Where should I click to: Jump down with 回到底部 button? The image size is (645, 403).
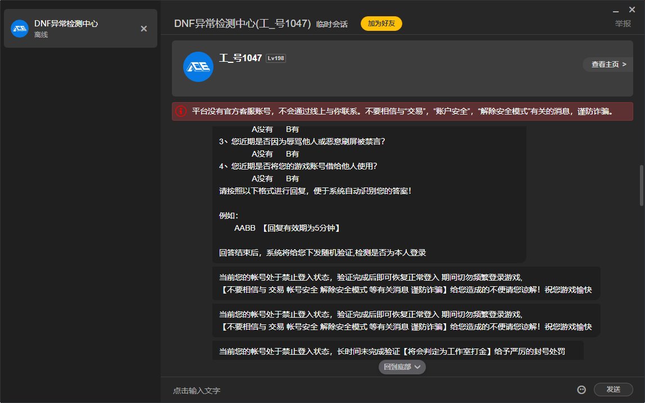click(x=402, y=367)
